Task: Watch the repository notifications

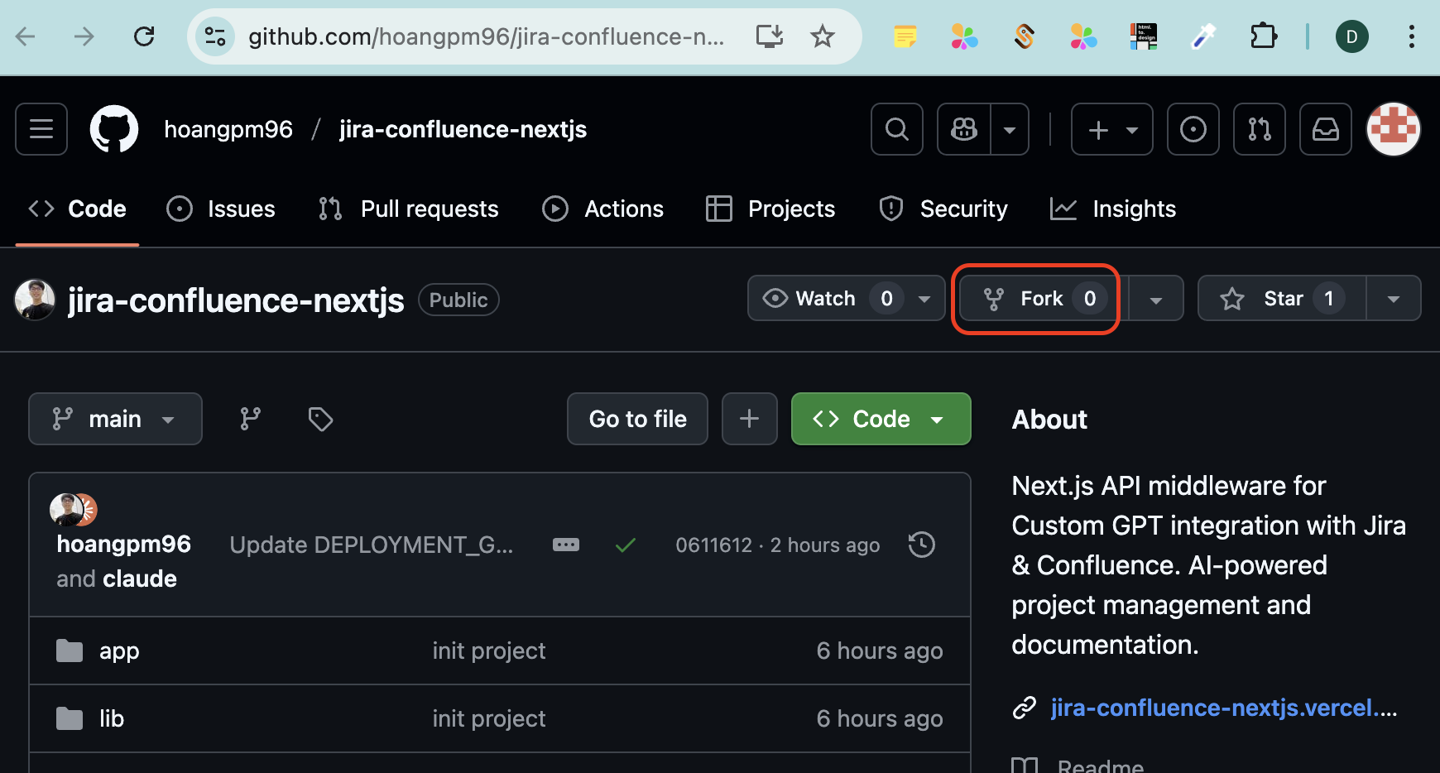Action: click(824, 298)
